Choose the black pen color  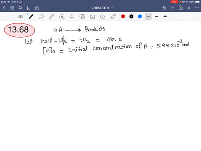pyautogui.click(x=131, y=16)
